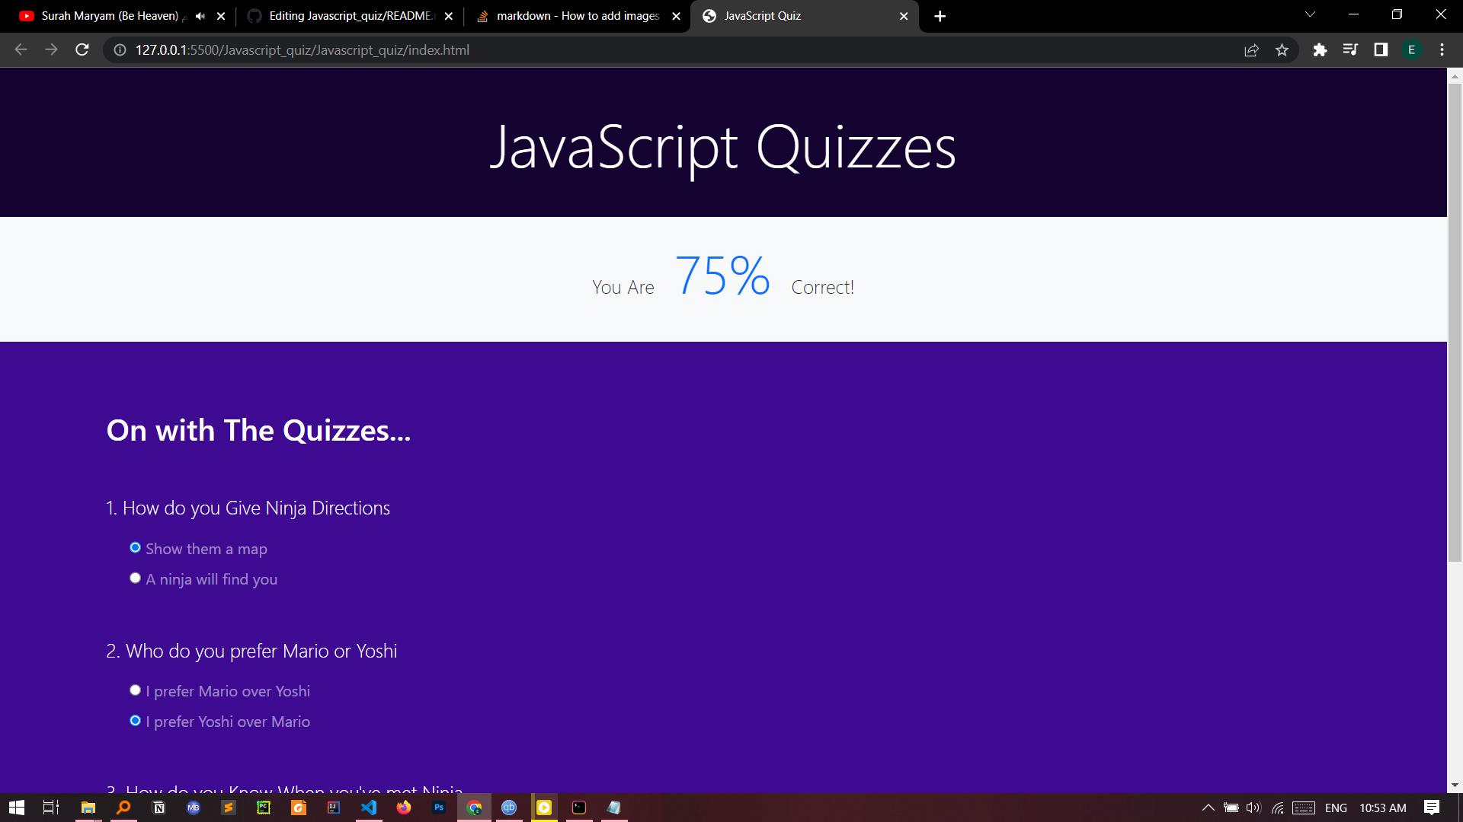
Task: Expand hidden icons in the system tray
Action: (1208, 808)
